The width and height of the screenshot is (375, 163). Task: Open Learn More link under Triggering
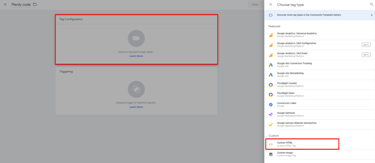136,107
